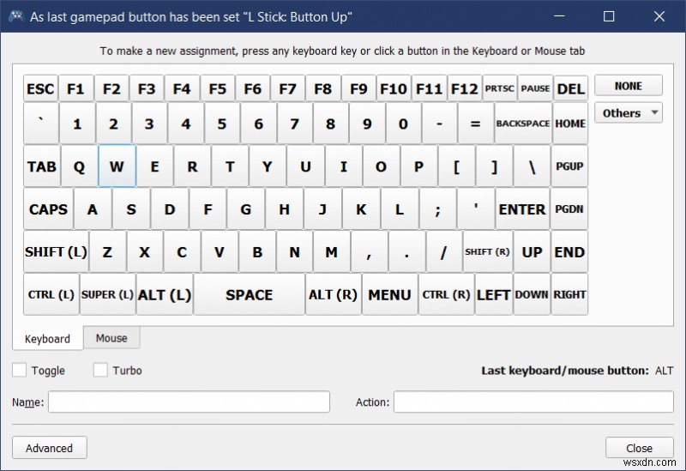
Task: Assign the HOME key
Action: click(x=570, y=124)
